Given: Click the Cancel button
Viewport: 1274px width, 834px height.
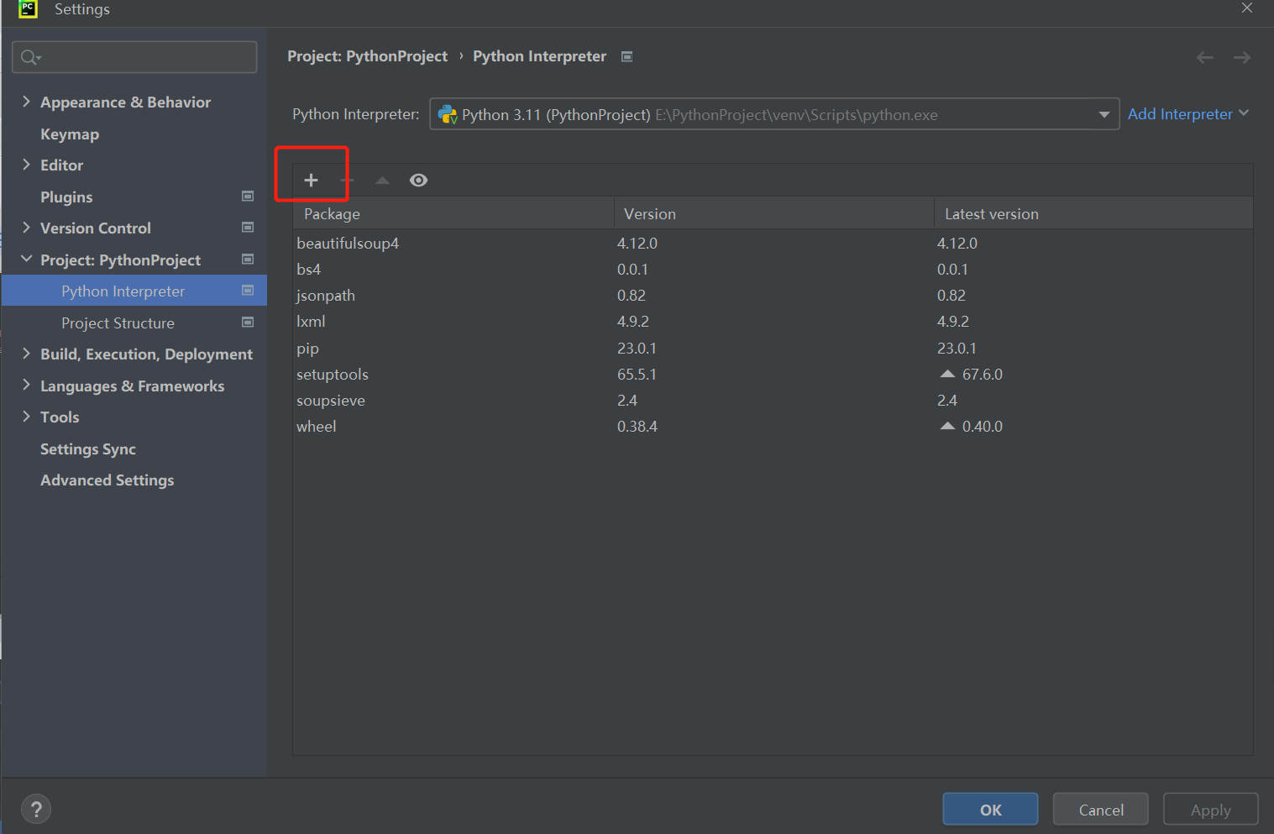Looking at the screenshot, I should (1101, 810).
